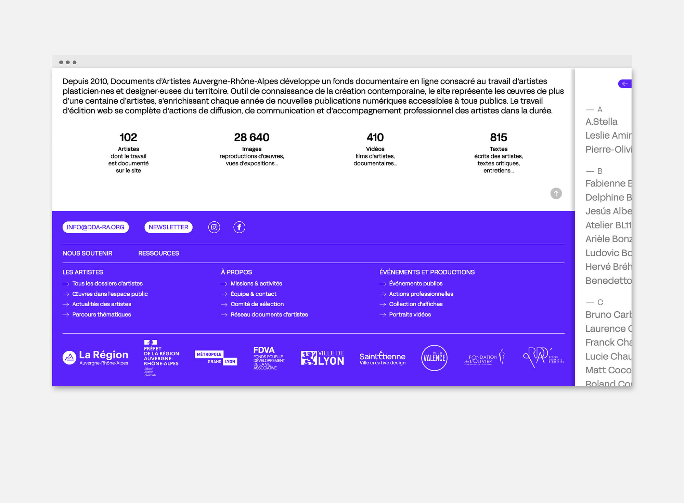Viewport: 684px width, 503px height.
Task: Click the purple back arrow in the sidebar
Action: click(x=625, y=84)
